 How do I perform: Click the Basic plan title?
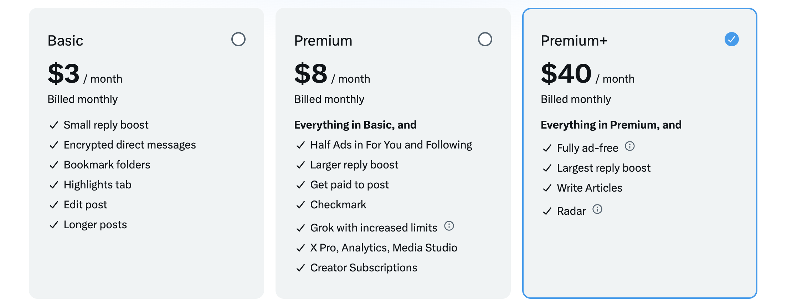pos(65,41)
